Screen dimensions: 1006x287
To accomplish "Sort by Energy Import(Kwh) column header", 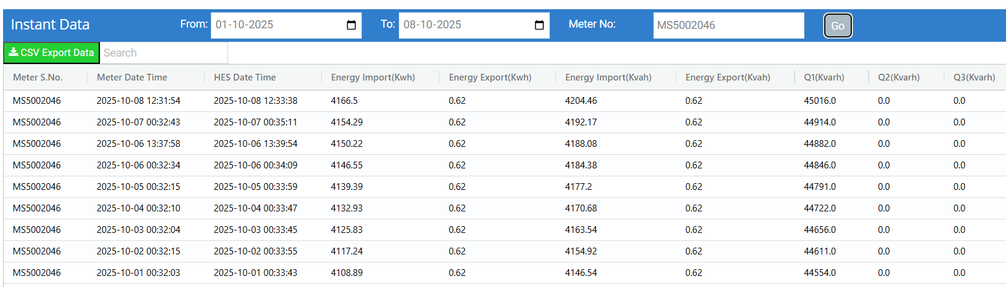I will tap(373, 77).
